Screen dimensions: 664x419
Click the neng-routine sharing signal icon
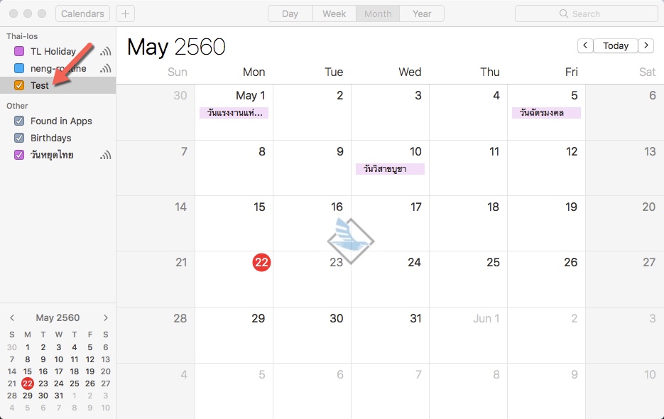coord(106,68)
